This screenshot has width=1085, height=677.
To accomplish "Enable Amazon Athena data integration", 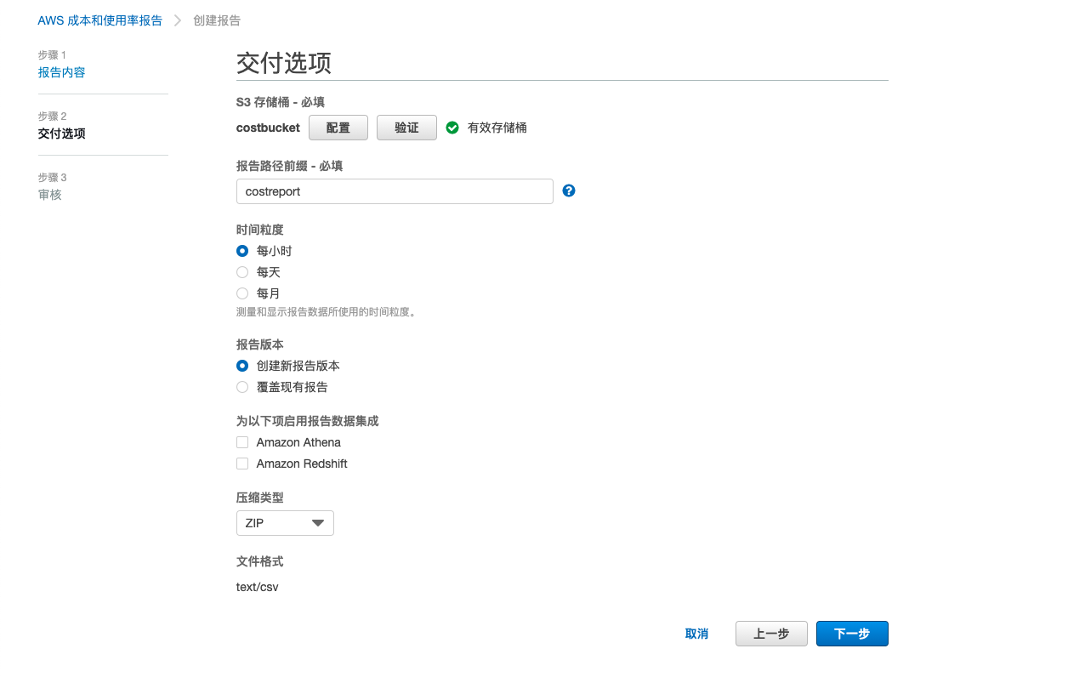I will click(x=242, y=442).
